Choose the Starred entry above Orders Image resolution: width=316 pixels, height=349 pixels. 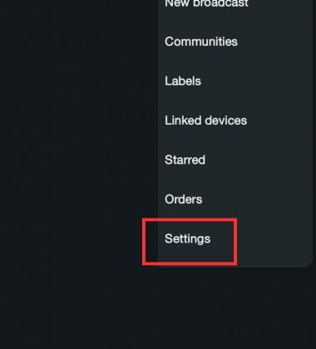coord(235,160)
